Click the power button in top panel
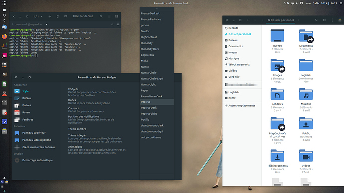This screenshot has width=344, height=193. coord(341,3)
